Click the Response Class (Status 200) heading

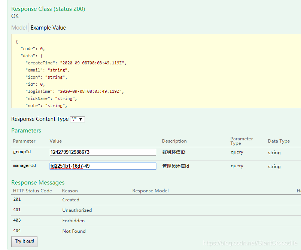point(48,9)
